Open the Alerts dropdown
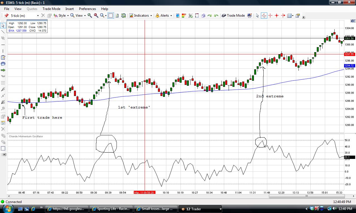This screenshot has width=356, height=213. [164, 16]
